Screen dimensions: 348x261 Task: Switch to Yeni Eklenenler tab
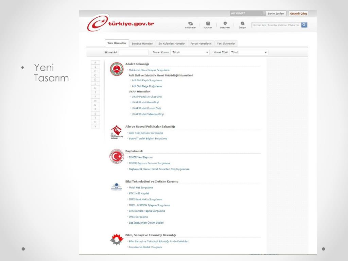coord(226,43)
